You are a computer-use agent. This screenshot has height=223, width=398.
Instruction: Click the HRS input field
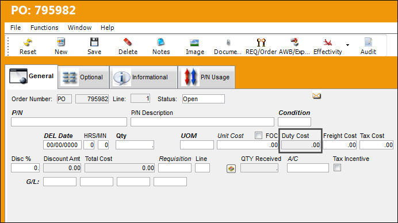(89, 145)
